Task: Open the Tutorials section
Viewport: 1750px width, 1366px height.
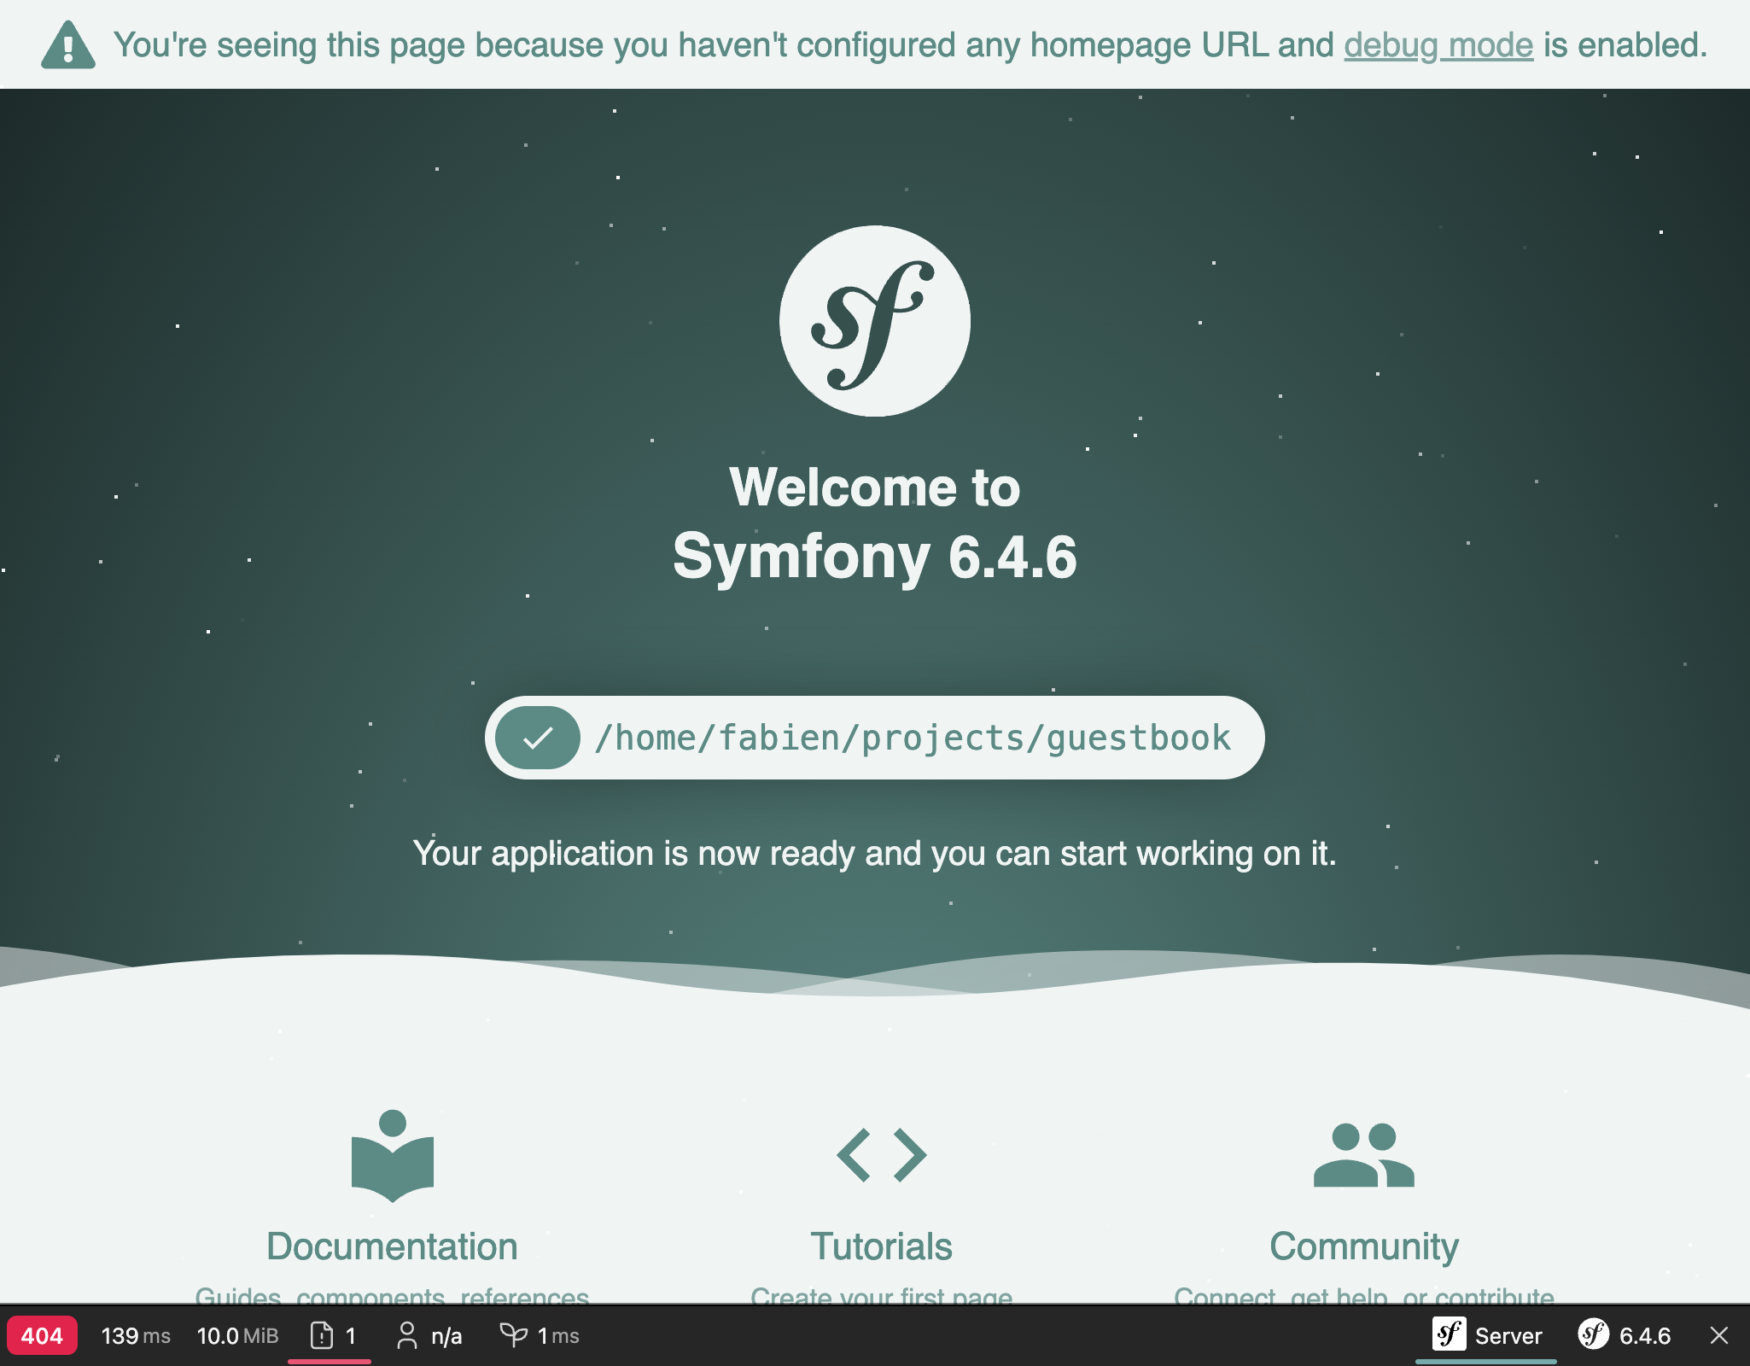Action: [x=882, y=1246]
